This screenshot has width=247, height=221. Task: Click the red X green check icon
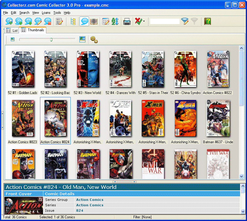tap(138, 21)
